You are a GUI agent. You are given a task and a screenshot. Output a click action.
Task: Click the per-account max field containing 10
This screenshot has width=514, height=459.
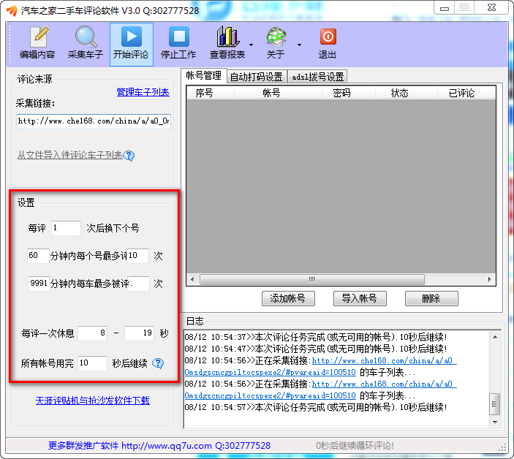tap(137, 256)
